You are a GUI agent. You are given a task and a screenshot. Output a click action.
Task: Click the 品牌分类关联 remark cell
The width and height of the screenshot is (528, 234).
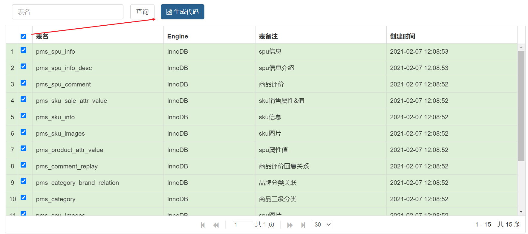pyautogui.click(x=321, y=183)
